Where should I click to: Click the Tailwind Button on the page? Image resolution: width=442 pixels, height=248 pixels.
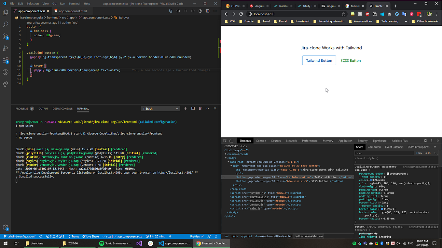coord(319,60)
